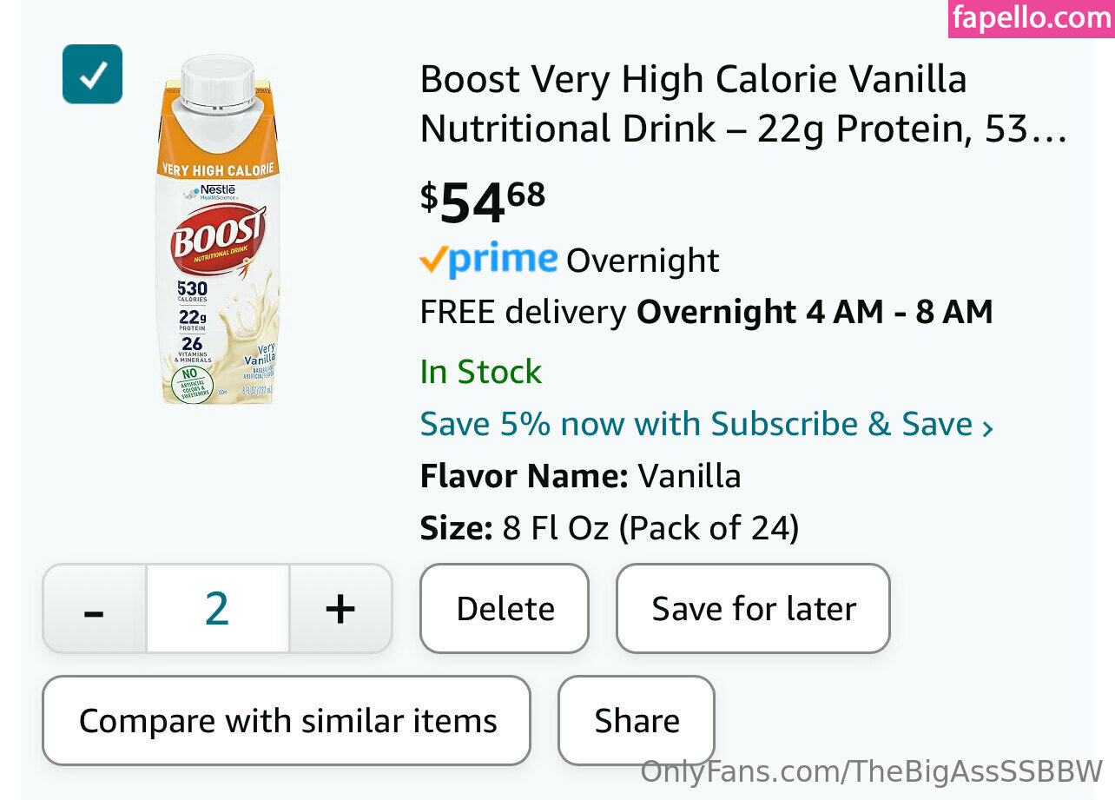
Task: Increase quantity with the plus button
Action: click(340, 609)
